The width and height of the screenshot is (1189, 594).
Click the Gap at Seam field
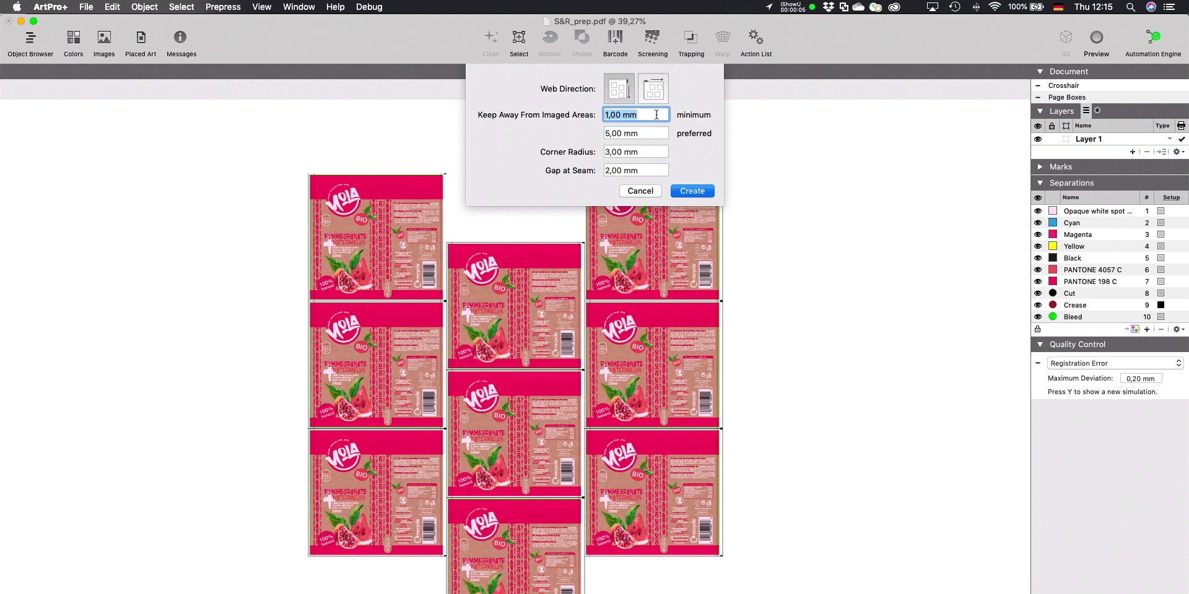pos(636,170)
